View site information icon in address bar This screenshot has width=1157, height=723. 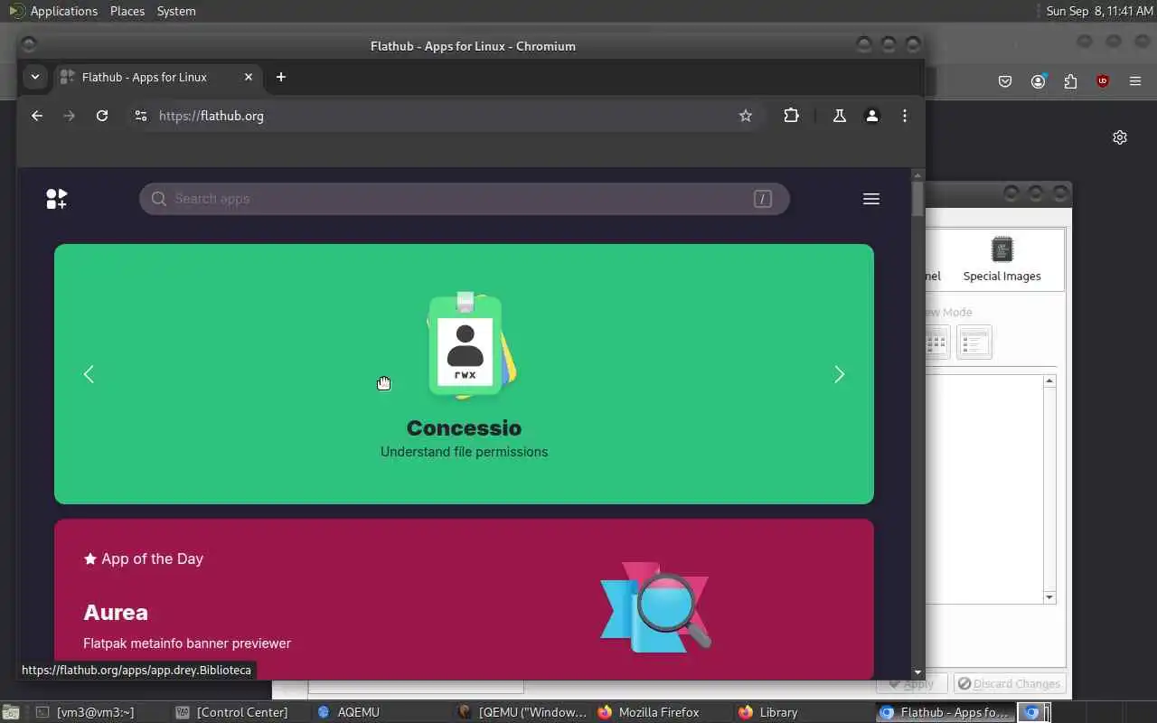point(140,116)
